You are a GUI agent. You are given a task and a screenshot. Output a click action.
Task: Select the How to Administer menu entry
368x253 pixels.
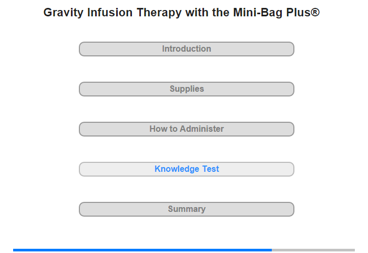(187, 129)
